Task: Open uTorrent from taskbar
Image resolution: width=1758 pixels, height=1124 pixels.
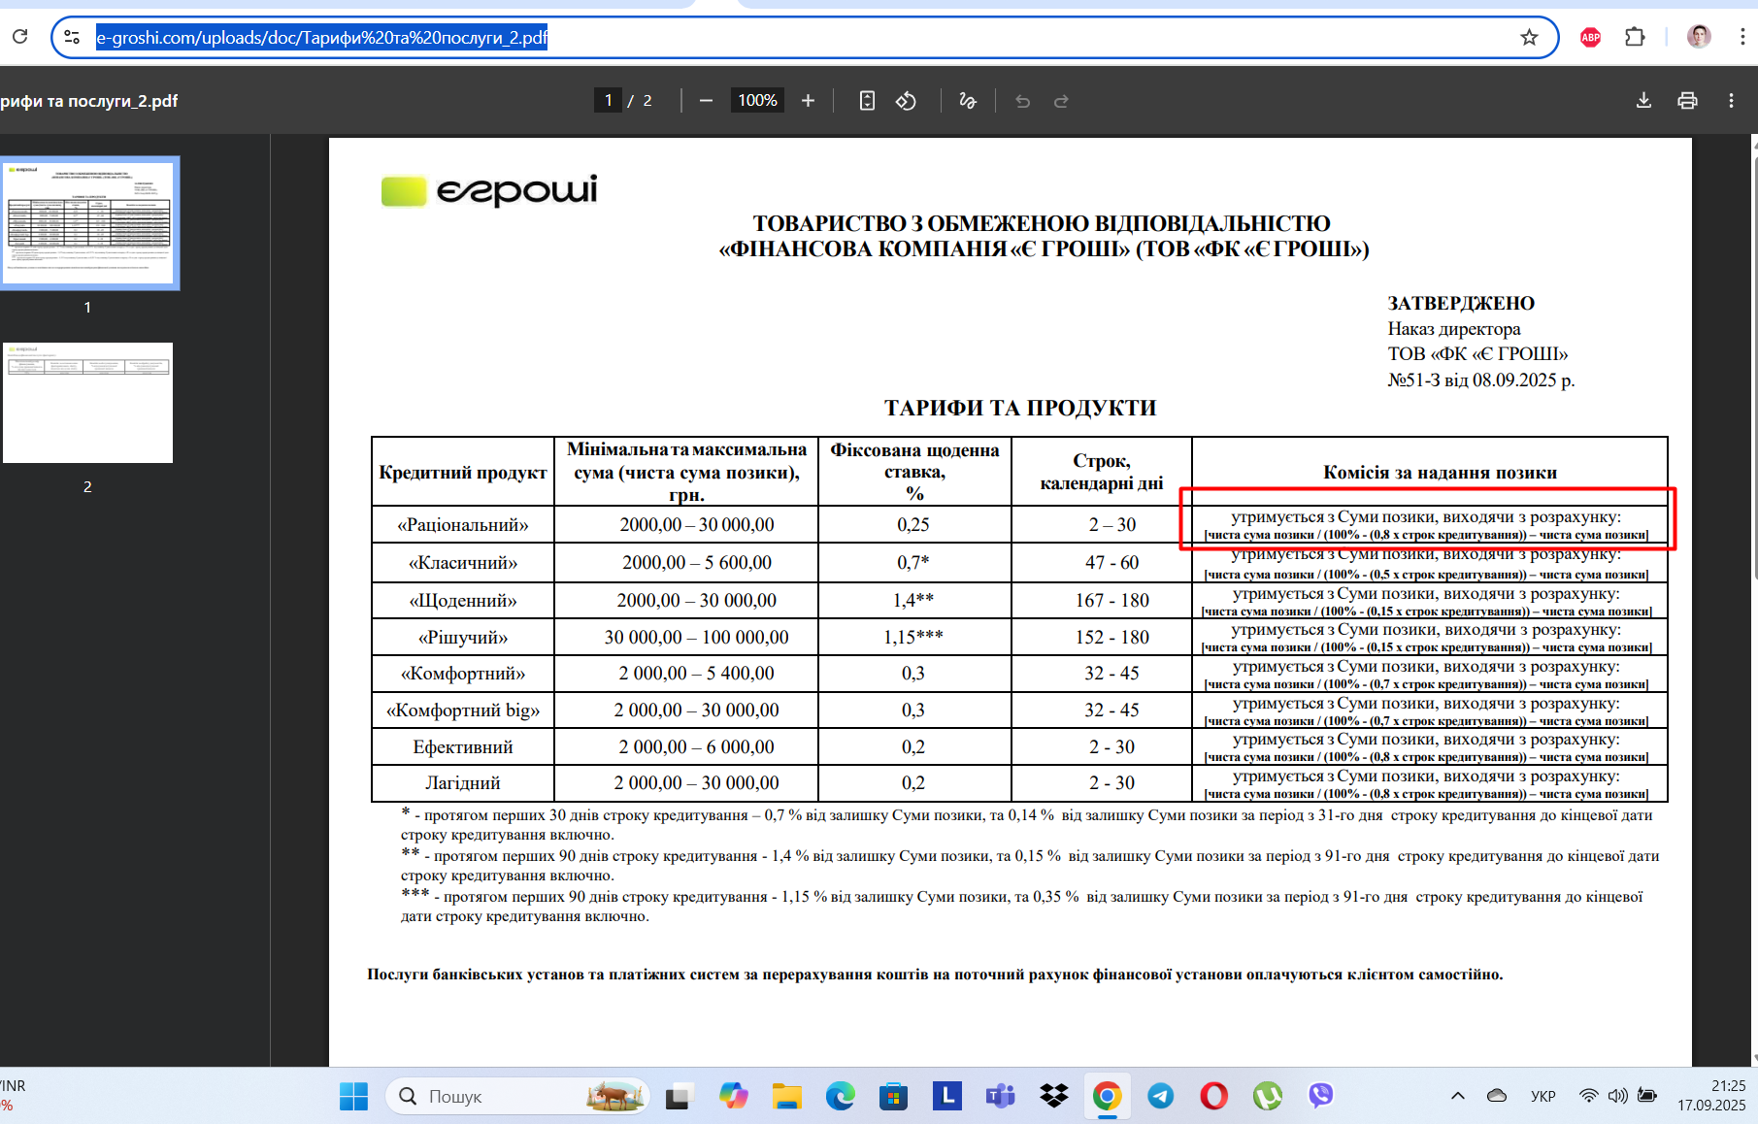Action: 1267,1096
